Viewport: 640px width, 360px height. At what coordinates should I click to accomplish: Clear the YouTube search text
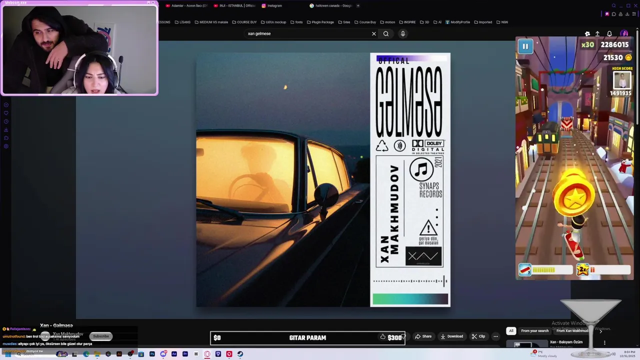pyautogui.click(x=373, y=33)
